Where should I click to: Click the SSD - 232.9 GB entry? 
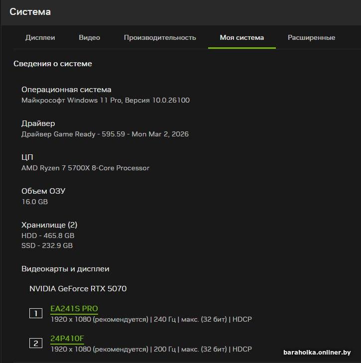click(47, 245)
